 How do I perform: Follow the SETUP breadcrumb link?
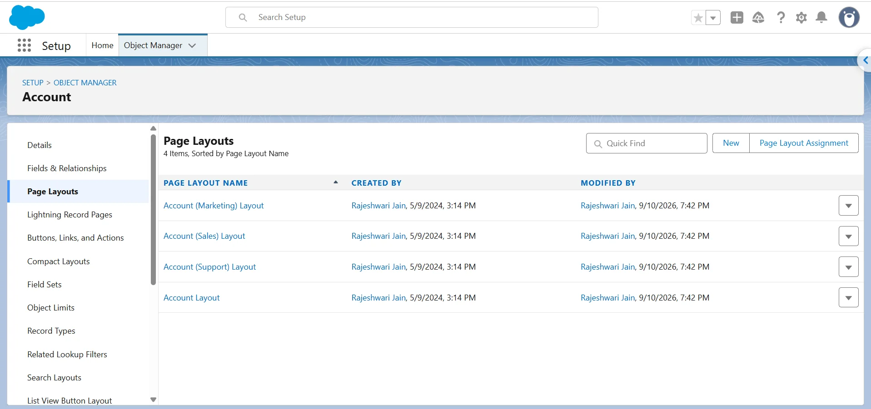[x=33, y=83]
